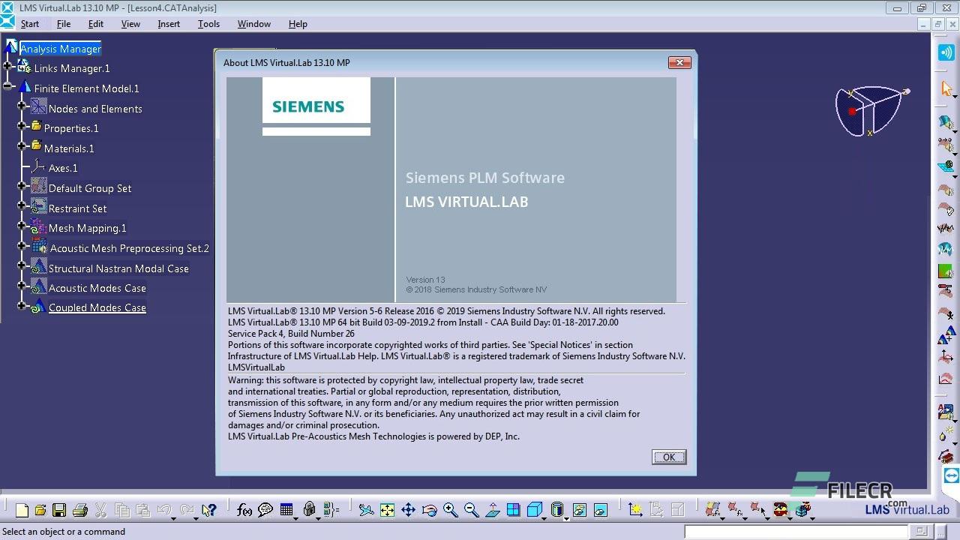Activate the What's This help pointer

coord(209,511)
